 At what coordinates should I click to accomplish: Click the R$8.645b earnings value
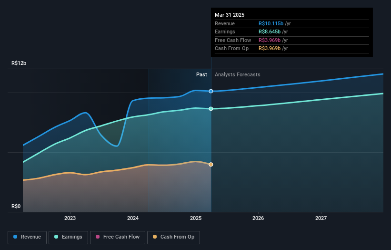click(270, 31)
